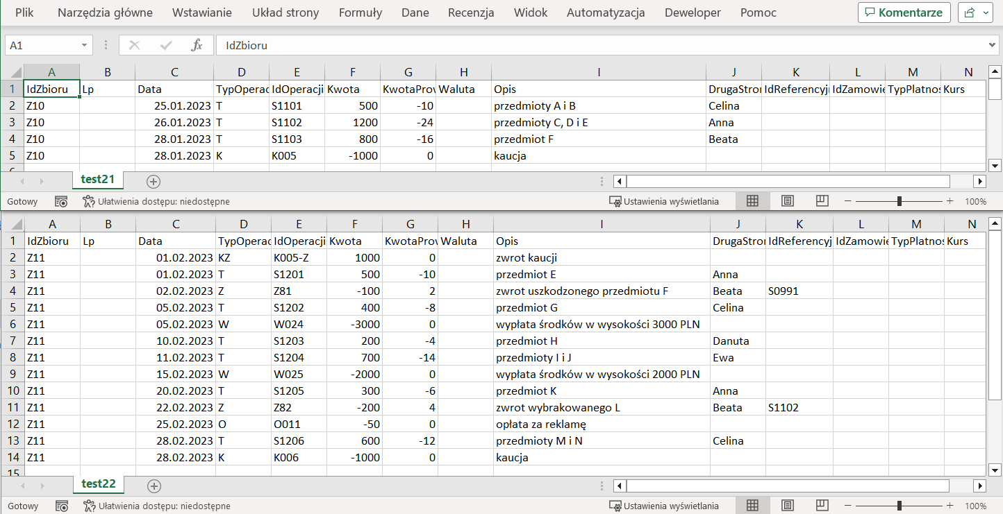Select Normal view icon in lower status bar
This screenshot has width=1003, height=514.
click(752, 506)
